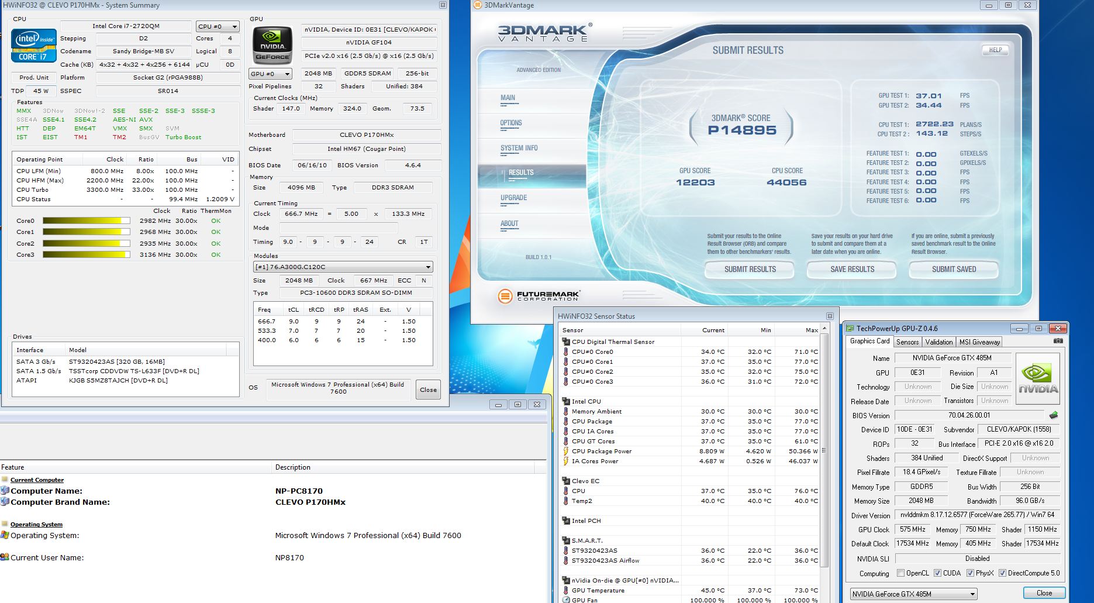This screenshot has height=603, width=1094.
Task: Switch to Graphics Card tab in GPU-Z
Action: (x=869, y=342)
